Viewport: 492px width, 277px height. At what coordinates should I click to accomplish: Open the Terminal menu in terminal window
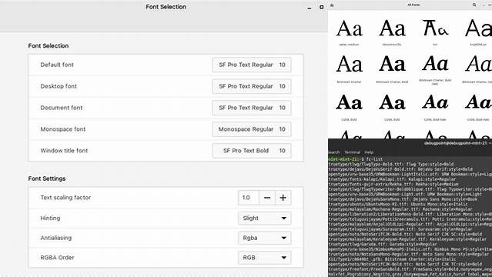[x=352, y=152]
